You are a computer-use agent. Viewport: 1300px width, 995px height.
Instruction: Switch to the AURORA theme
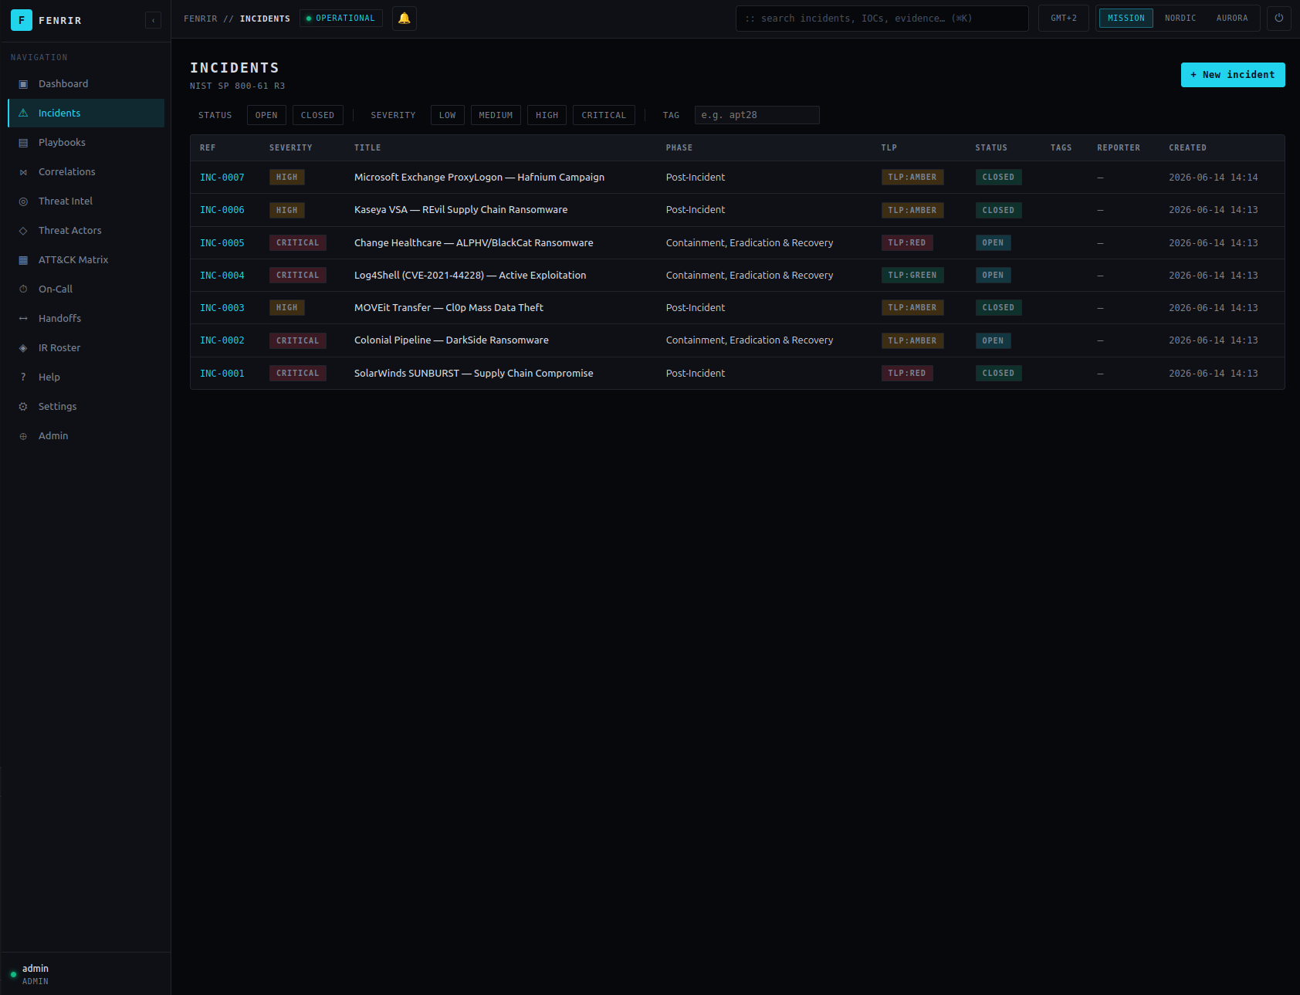[1232, 18]
